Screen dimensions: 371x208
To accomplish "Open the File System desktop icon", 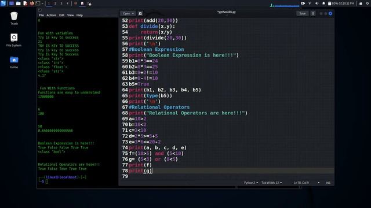I will (x=14, y=40).
